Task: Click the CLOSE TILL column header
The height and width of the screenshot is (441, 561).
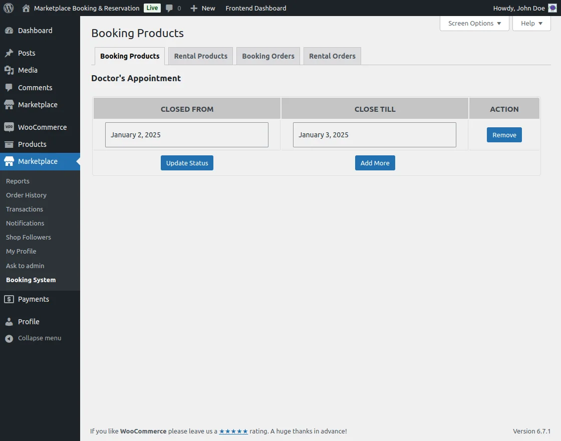Action: tap(375, 109)
